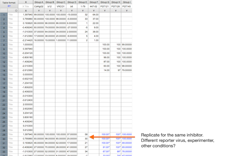The height and width of the screenshot is (156, 229).
Task: Click the Cd4IgG2 column title cell
Action: (39, 6)
